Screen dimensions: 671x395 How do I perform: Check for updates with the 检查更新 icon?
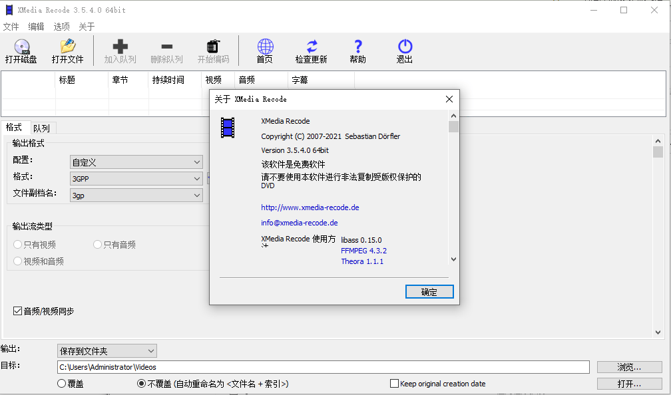(x=311, y=50)
